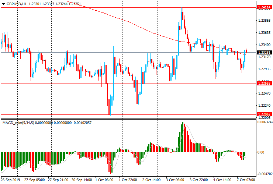The image size is (273, 184).
Task: Click the 30 Sep 14:00 time label
Action: pos(82,180)
